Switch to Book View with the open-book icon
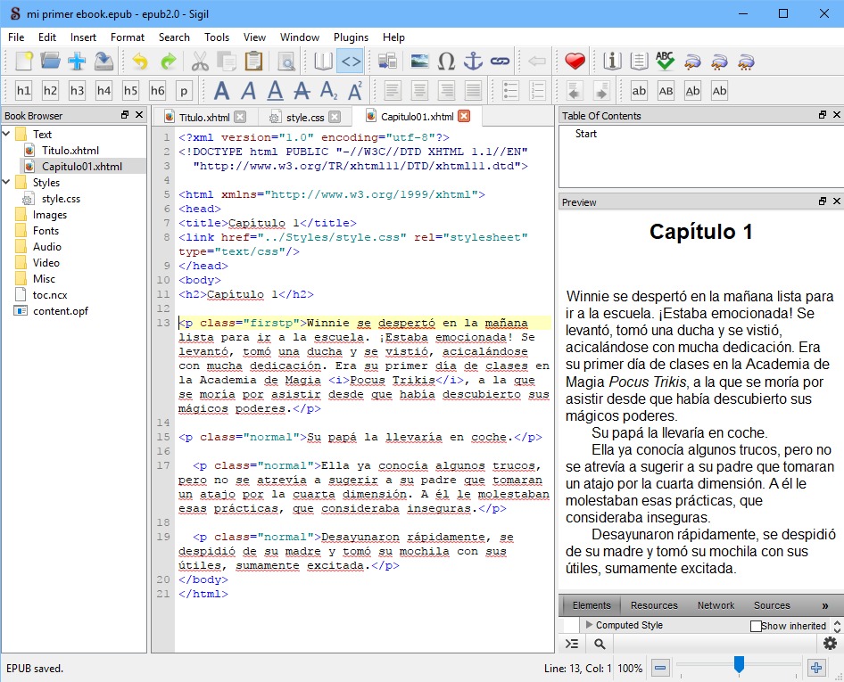 coord(323,62)
